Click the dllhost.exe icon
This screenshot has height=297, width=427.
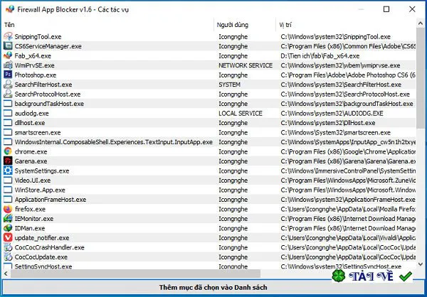[x=8, y=123]
